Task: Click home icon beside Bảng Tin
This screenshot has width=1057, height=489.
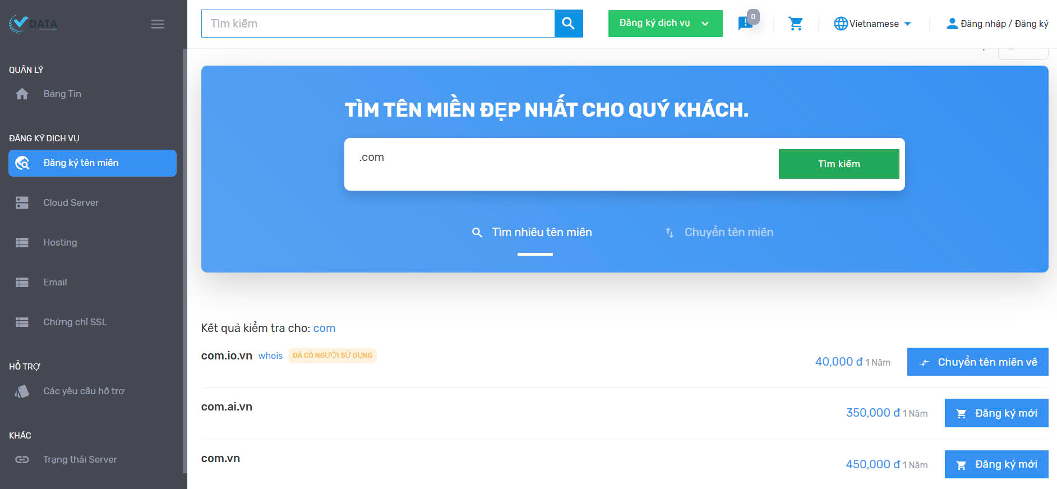Action: 22,94
